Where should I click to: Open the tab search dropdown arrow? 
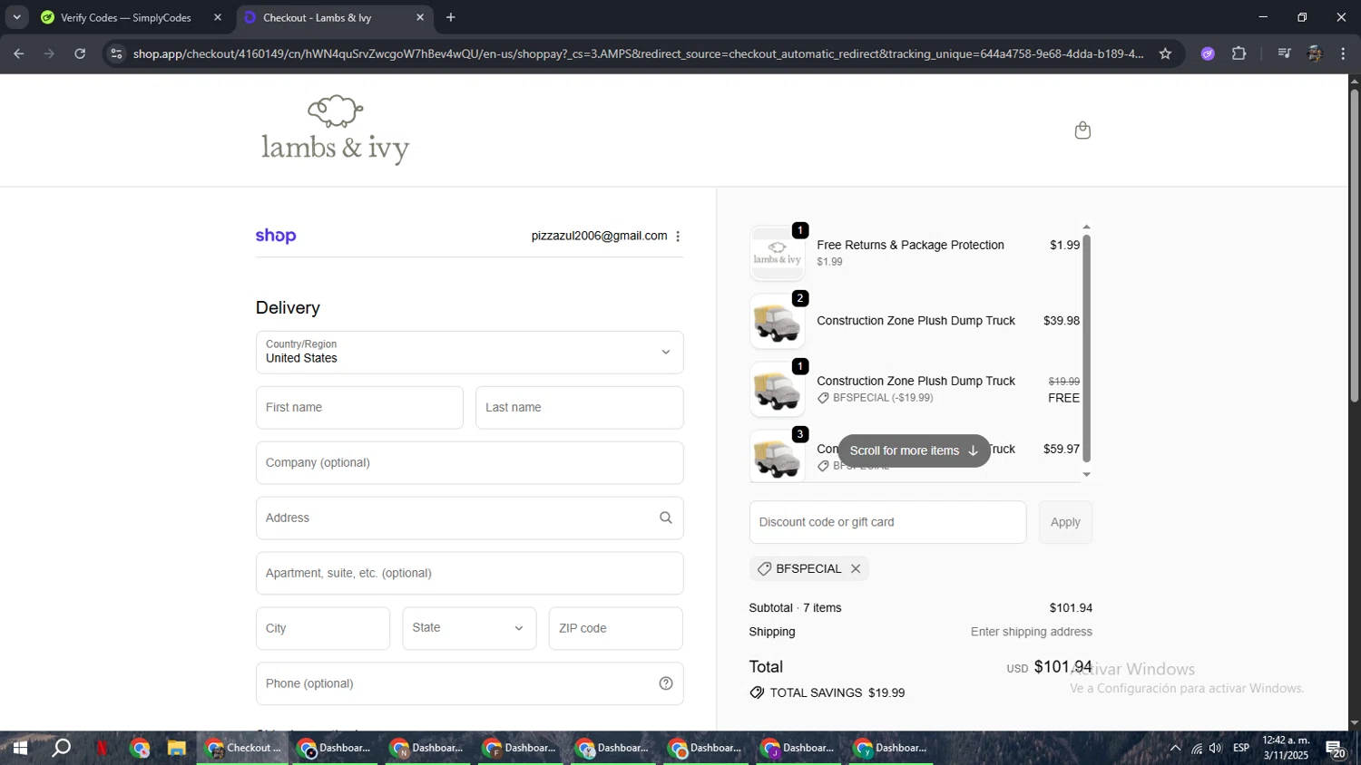click(x=16, y=17)
